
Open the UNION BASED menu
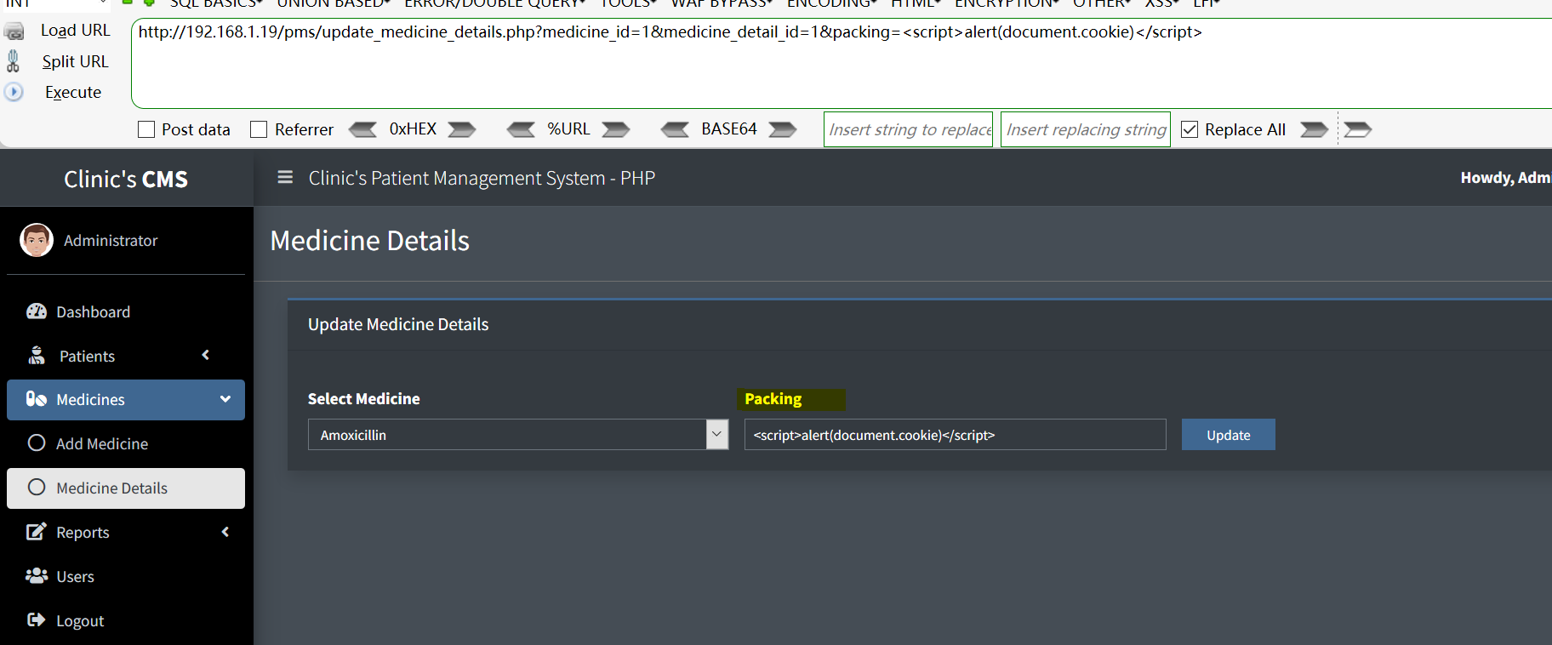pos(334,4)
